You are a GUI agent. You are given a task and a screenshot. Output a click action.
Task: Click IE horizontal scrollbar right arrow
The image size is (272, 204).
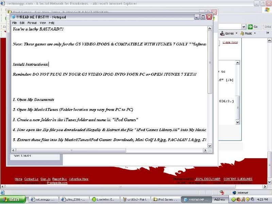click(265, 187)
